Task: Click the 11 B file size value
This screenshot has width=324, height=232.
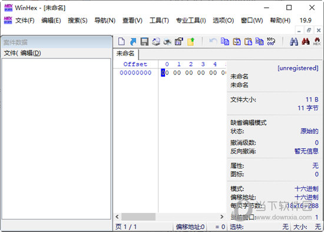Action: [x=312, y=100]
